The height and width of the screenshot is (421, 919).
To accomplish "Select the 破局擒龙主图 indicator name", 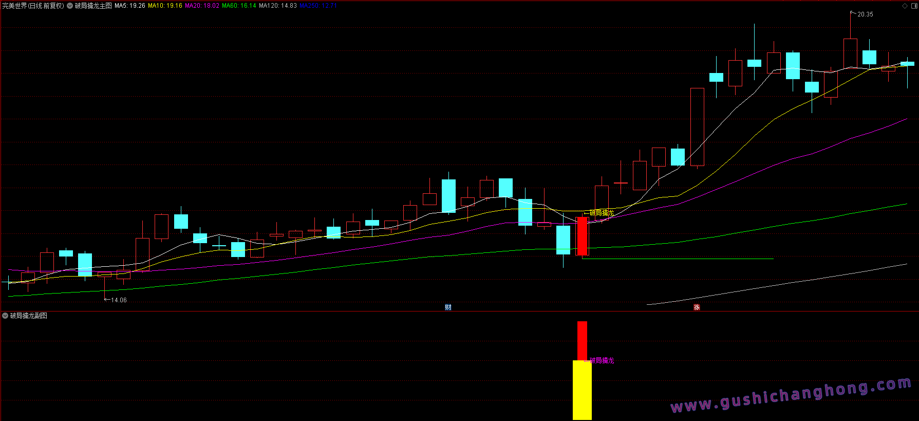I will click(93, 6).
